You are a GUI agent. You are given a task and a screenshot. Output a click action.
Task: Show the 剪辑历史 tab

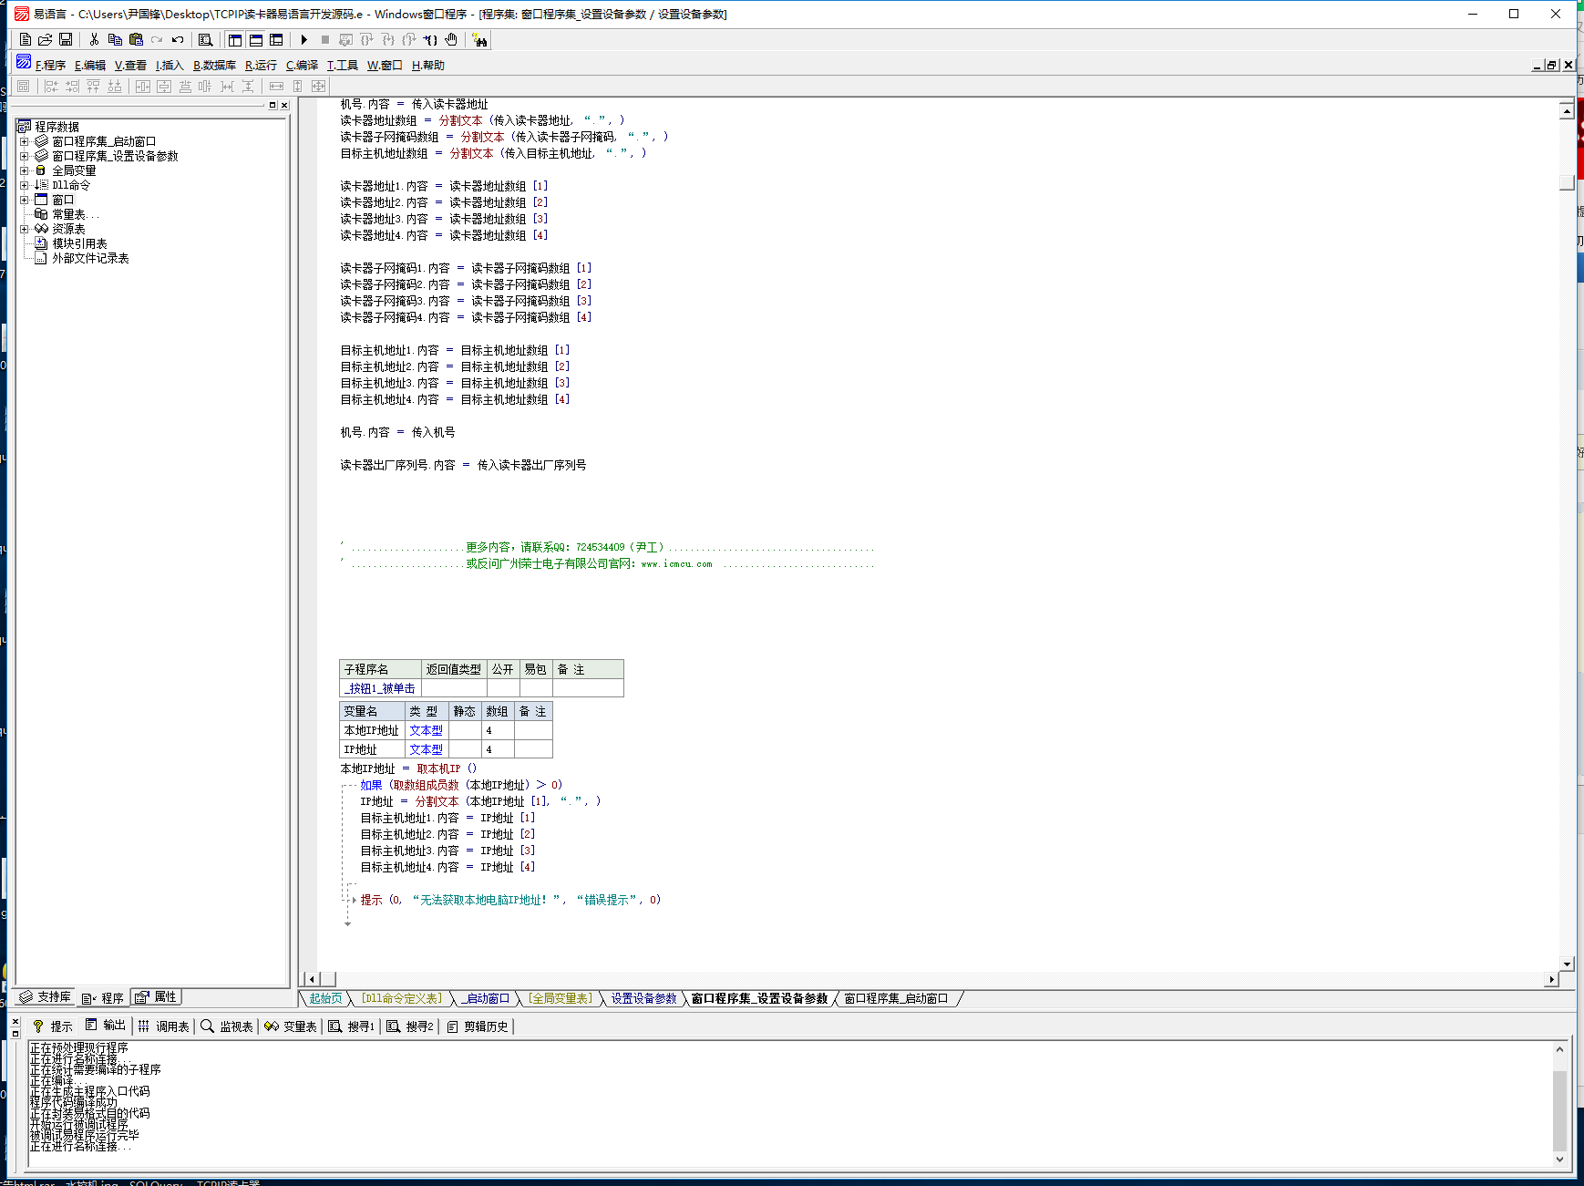(477, 1026)
